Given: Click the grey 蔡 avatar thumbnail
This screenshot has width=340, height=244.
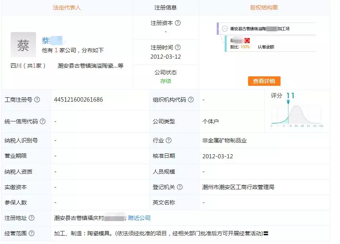Looking at the screenshot, I should point(23,45).
